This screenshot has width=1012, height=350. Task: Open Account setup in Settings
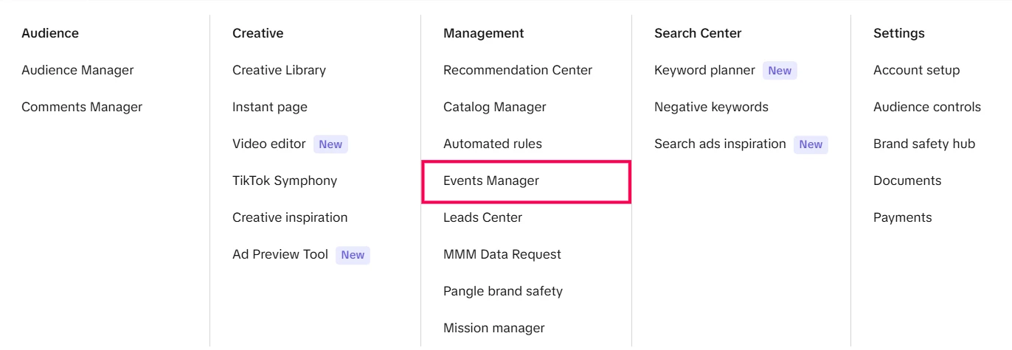pyautogui.click(x=916, y=70)
